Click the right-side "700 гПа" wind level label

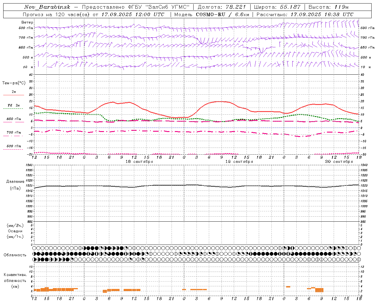367,38
